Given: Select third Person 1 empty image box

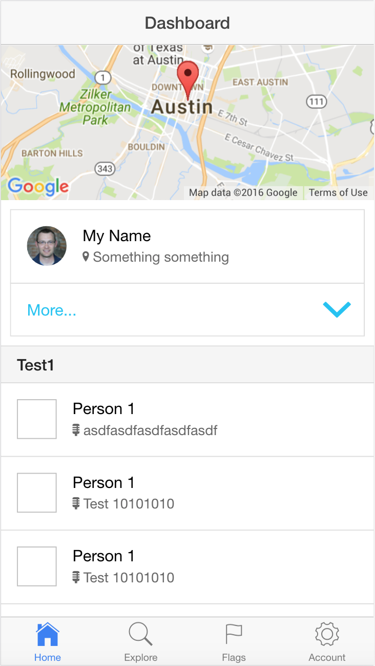Looking at the screenshot, I should pos(37,566).
